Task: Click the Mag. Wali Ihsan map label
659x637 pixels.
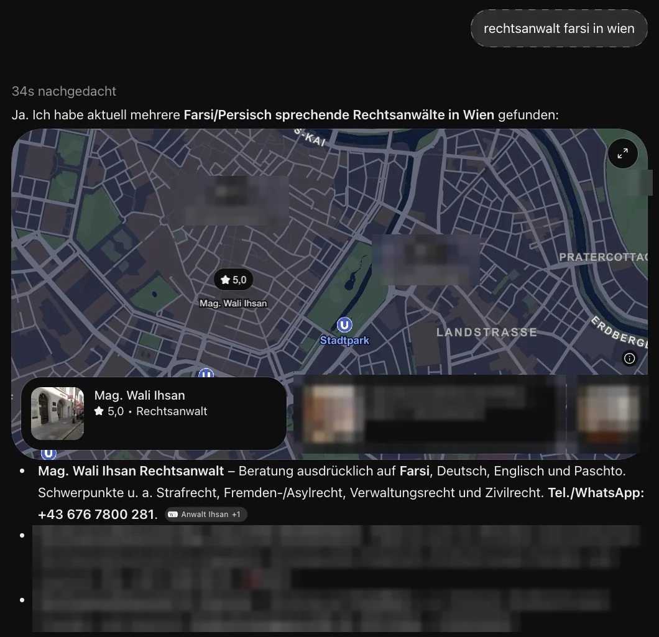Action: click(x=233, y=303)
